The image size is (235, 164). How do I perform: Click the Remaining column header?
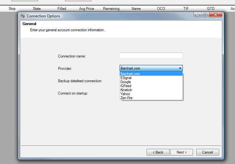tap(111, 9)
